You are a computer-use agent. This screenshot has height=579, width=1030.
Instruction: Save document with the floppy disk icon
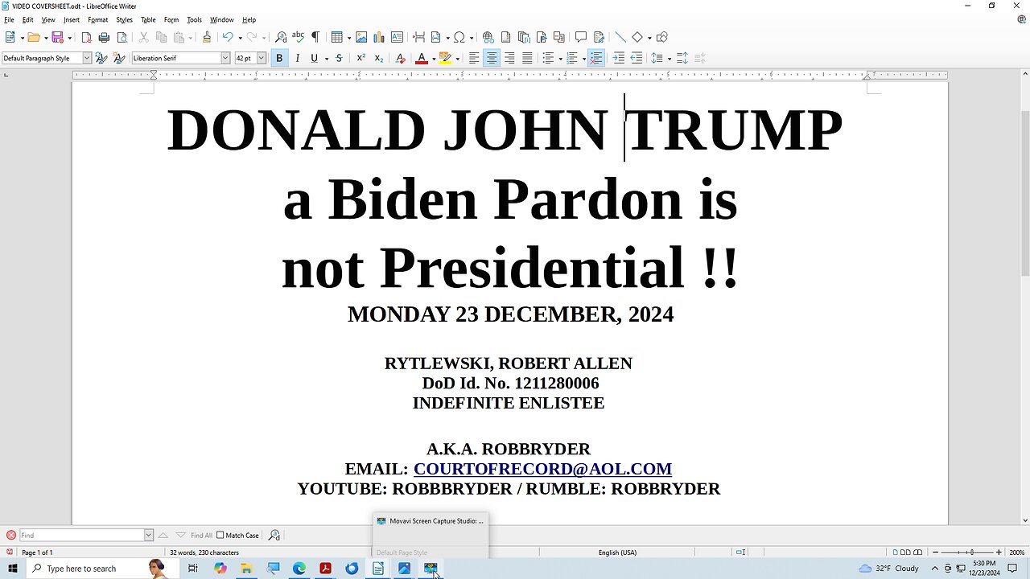pyautogui.click(x=57, y=37)
